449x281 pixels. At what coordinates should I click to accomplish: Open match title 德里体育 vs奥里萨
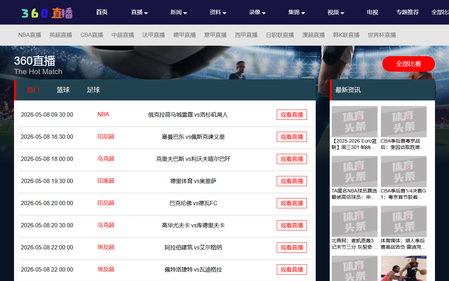click(x=193, y=181)
